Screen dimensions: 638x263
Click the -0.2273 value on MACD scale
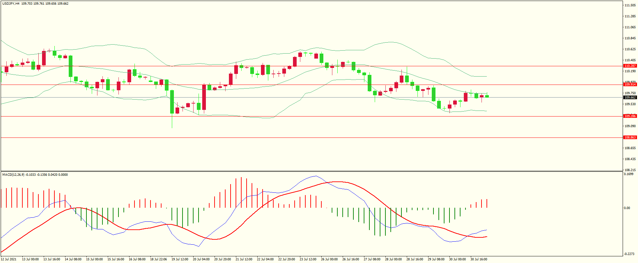629,254
